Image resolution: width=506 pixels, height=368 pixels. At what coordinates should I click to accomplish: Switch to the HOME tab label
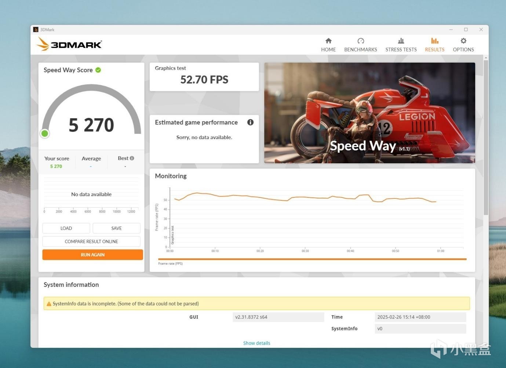[328, 50]
